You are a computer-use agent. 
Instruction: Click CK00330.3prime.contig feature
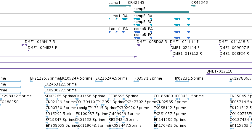pos(52,111)
